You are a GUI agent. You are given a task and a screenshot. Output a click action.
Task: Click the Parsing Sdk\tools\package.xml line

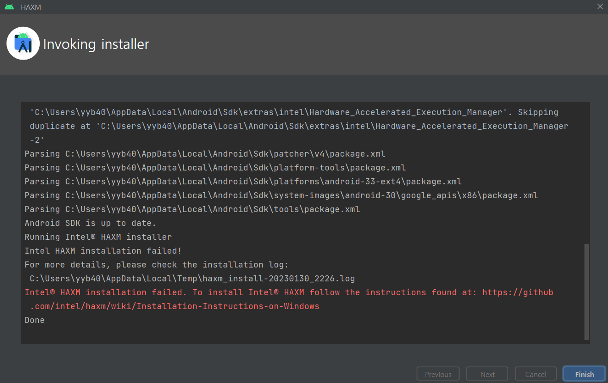[192, 209]
